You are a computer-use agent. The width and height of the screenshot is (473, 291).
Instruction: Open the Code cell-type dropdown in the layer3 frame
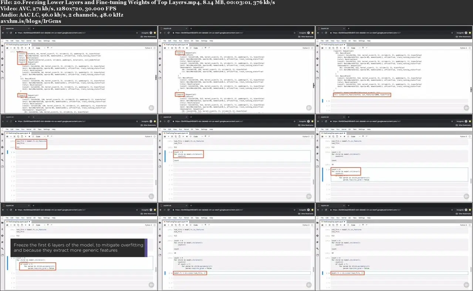pyautogui.click(x=198, y=48)
